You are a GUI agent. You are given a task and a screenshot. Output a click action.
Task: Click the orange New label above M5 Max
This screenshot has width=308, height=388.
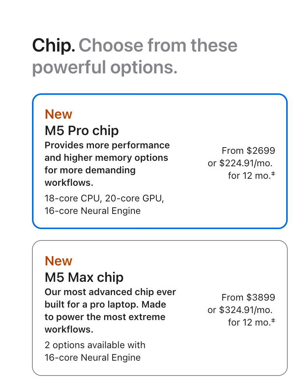point(58,261)
